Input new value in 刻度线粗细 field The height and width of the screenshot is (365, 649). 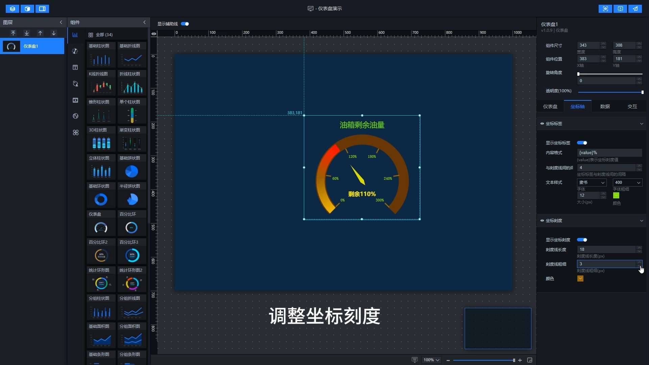pos(606,264)
